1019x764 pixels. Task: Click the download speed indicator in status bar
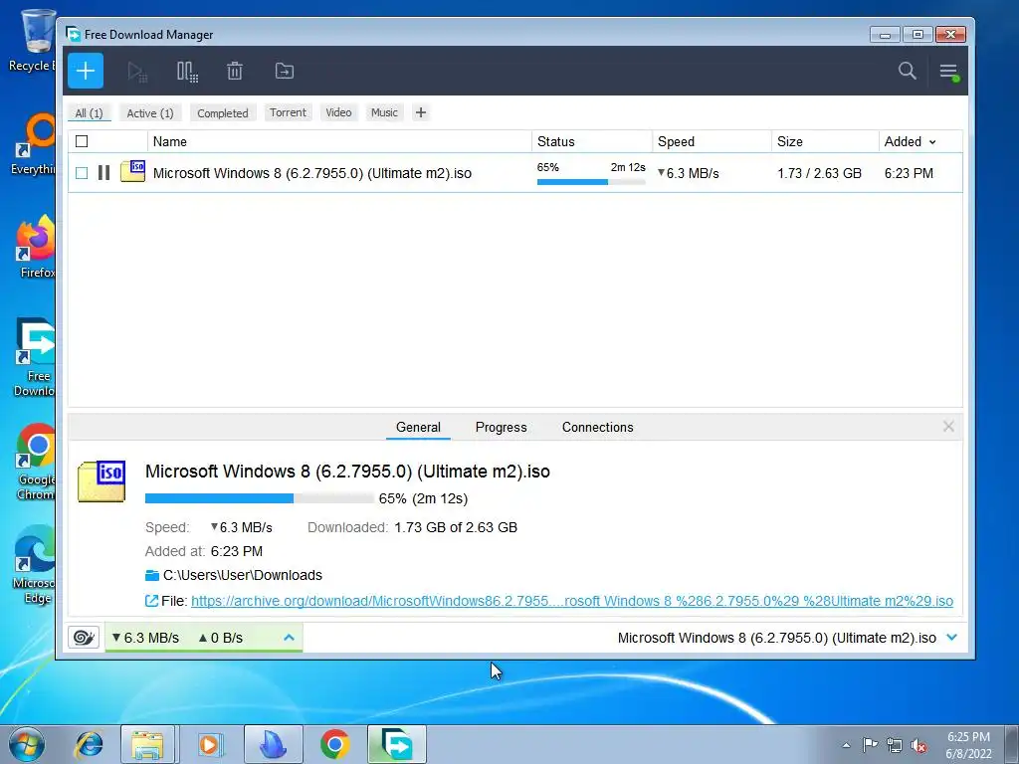(145, 638)
